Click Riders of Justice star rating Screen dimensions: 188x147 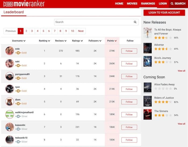(163, 102)
